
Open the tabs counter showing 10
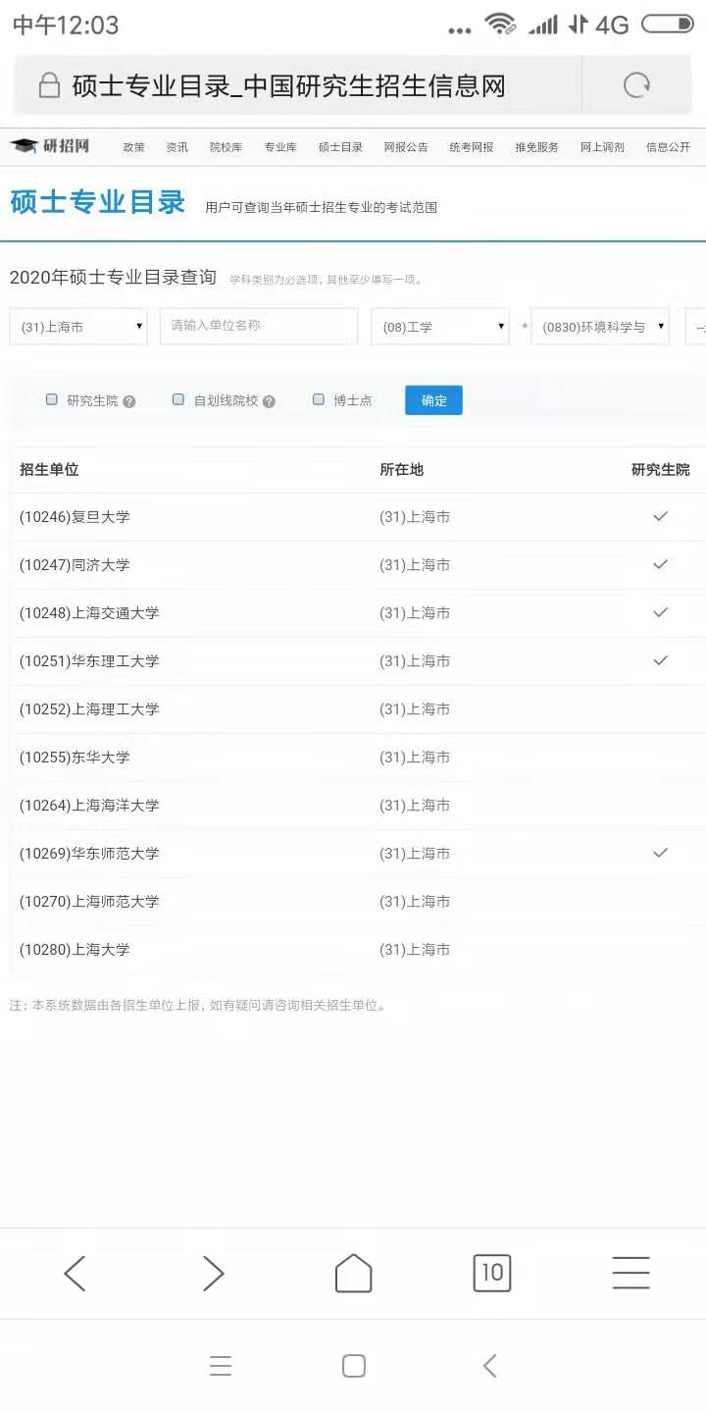492,1273
